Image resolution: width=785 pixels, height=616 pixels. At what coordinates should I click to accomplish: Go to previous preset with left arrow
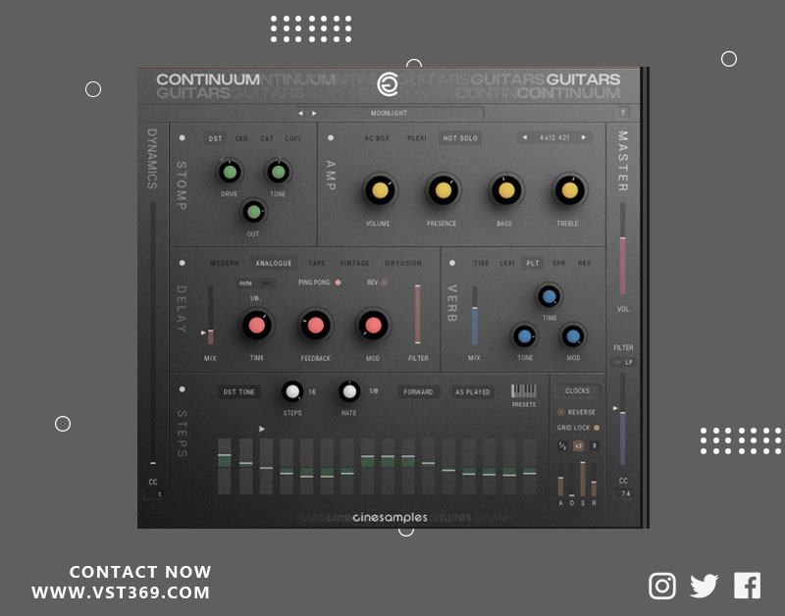(x=300, y=113)
